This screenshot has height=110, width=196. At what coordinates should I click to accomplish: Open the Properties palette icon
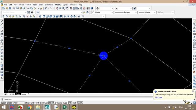pyautogui.click(x=71, y=8)
